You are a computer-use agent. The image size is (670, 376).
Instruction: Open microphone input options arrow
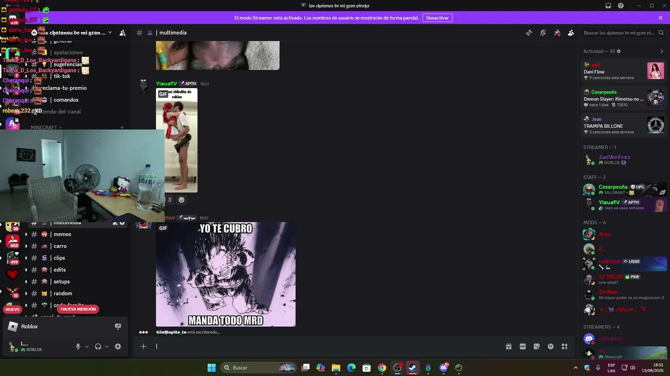click(87, 346)
